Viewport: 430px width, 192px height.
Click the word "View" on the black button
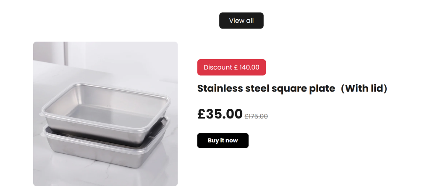point(236,21)
